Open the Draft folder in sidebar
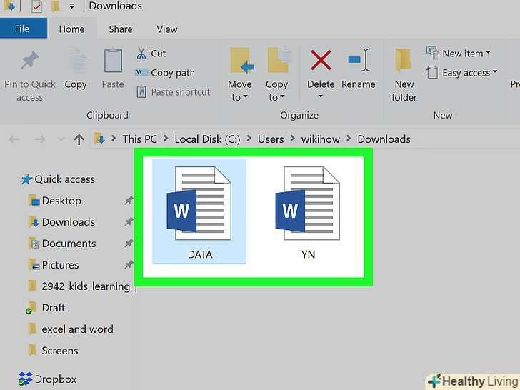 pos(53,308)
